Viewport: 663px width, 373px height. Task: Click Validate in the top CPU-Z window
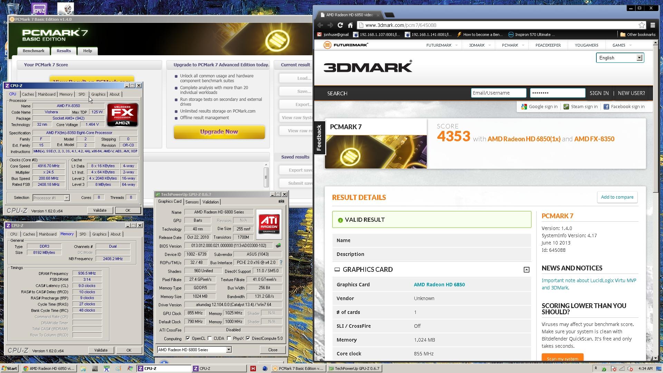point(100,210)
